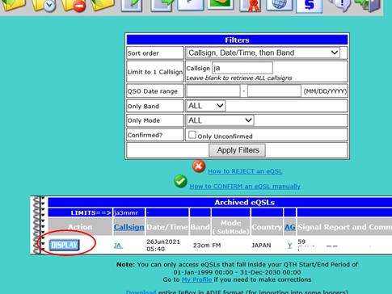Click the Y link in AG column

pyautogui.click(x=289, y=246)
